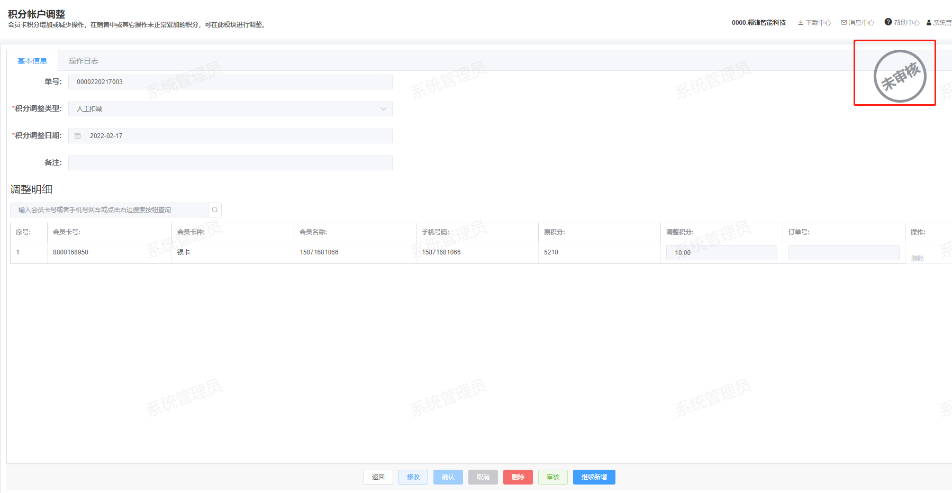The image size is (952, 493).
Task: Click the 订单号 input in row 1
Action: click(844, 253)
